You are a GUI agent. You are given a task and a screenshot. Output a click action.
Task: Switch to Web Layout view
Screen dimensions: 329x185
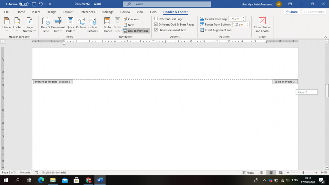280,172
